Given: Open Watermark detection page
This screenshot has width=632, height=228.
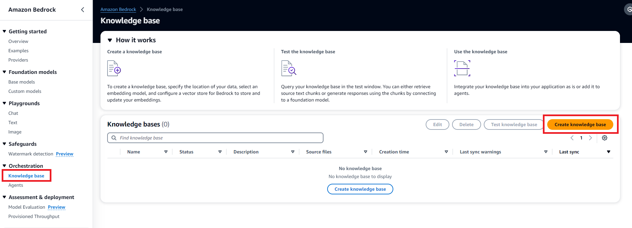Looking at the screenshot, I should click(x=31, y=154).
